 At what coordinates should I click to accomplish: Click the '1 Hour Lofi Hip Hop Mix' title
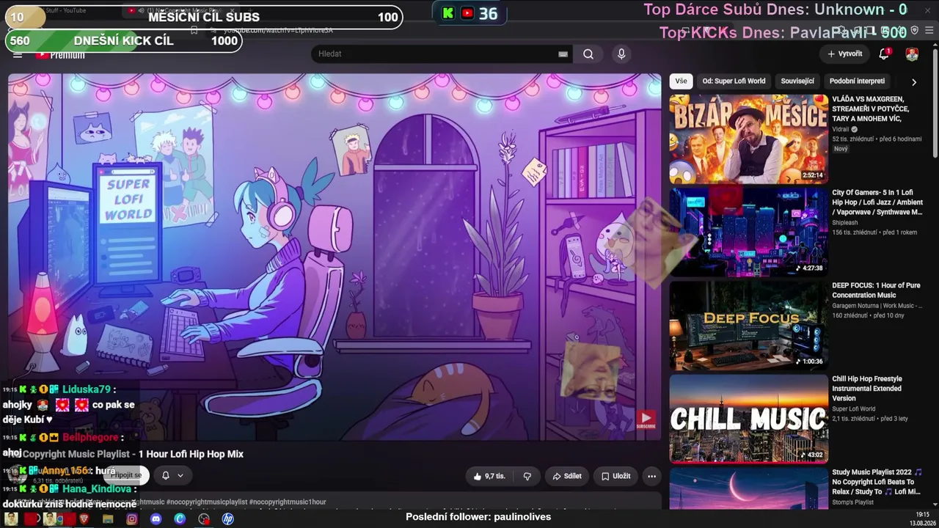pyautogui.click(x=191, y=454)
